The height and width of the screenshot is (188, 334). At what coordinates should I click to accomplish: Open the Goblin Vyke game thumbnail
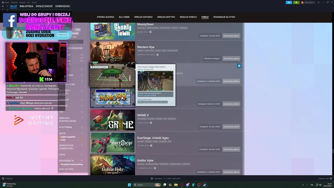tap(113, 165)
